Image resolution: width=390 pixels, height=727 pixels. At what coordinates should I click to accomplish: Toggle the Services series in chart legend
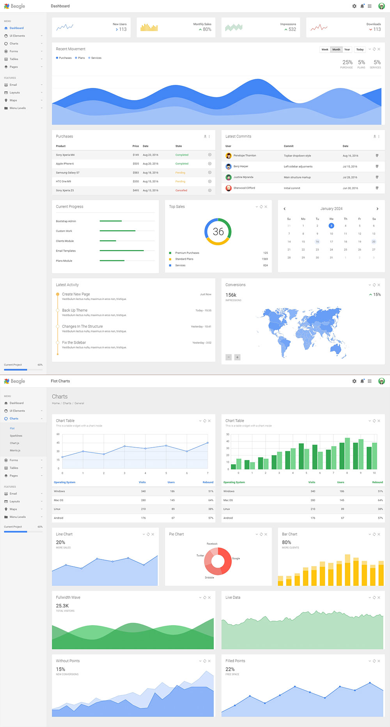point(95,58)
